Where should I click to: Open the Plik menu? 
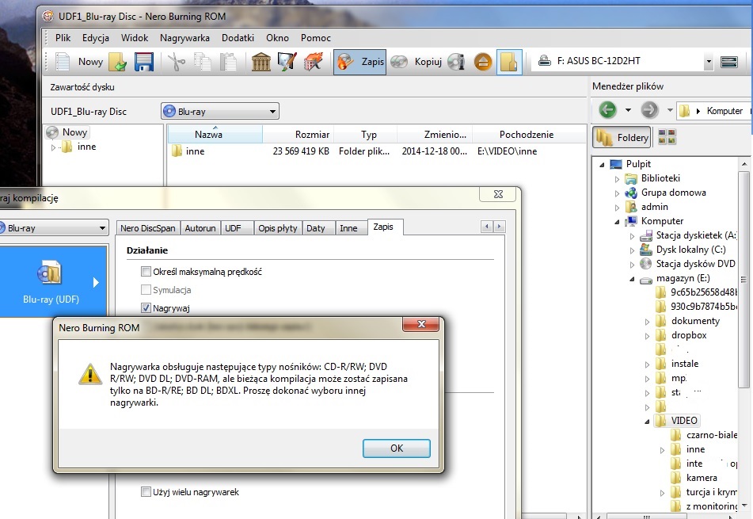coord(63,37)
